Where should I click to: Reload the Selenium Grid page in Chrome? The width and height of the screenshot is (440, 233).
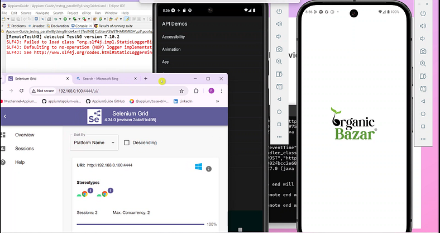21,91
